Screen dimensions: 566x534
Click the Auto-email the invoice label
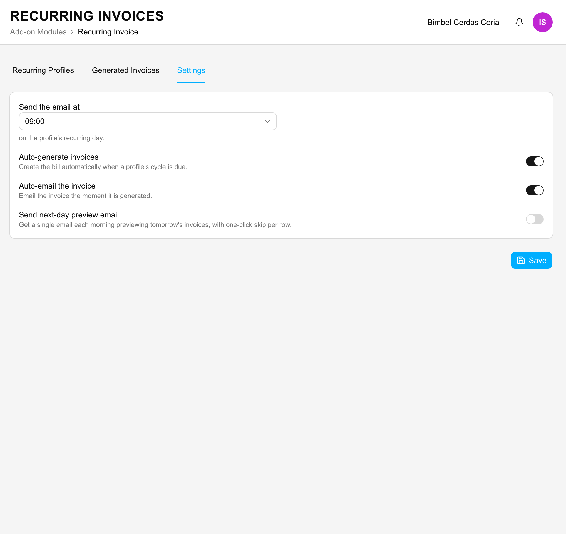coord(57,186)
